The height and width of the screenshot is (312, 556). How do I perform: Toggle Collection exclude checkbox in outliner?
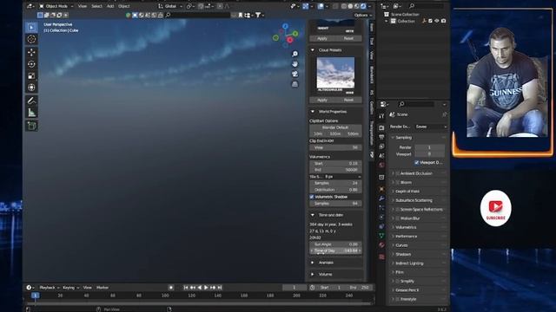(x=431, y=21)
